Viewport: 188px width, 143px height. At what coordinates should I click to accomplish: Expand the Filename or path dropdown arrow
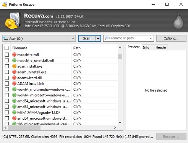point(151,38)
